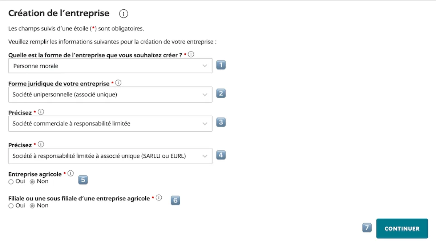This screenshot has height=244, width=436.
Task: Click info icon next to Création de l'entreprise
Action: coord(124,14)
